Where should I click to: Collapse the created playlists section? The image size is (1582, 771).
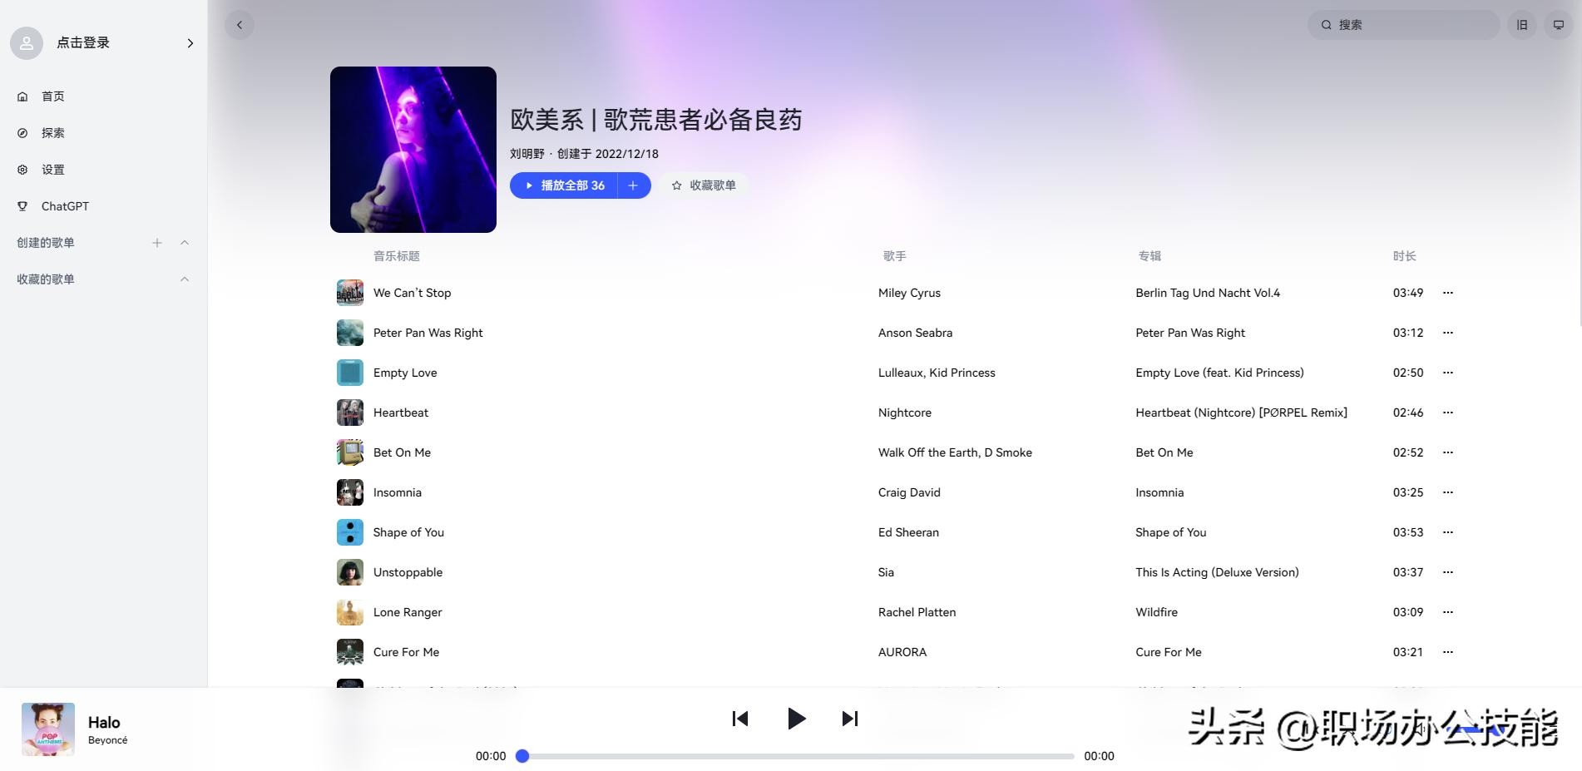[185, 243]
